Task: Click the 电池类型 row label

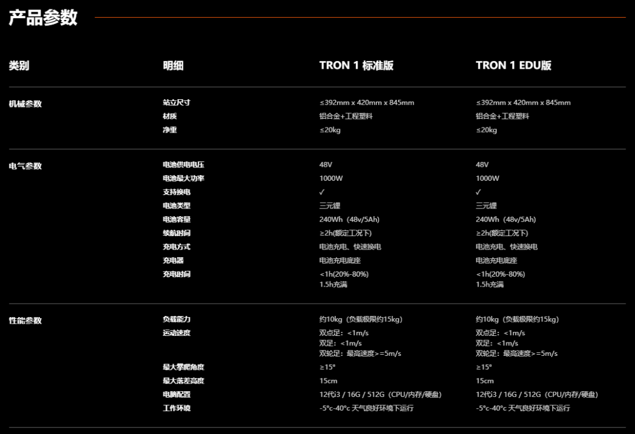Action: click(176, 206)
